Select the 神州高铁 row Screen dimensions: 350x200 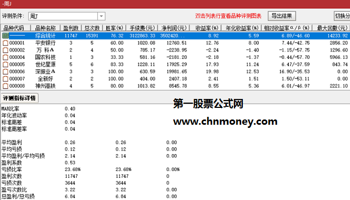click(175, 86)
